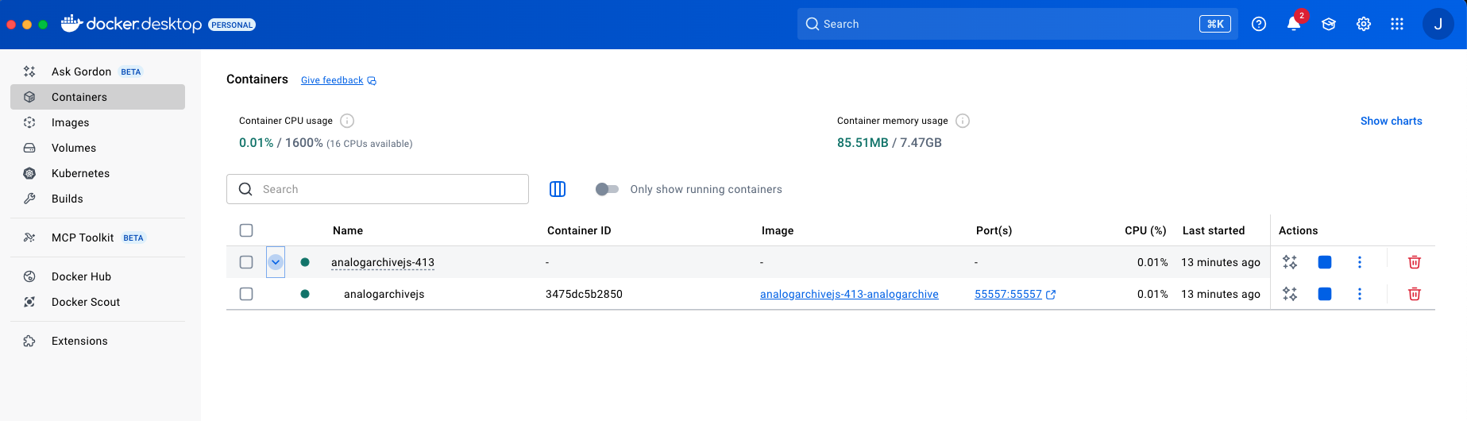Open MCP Toolkit in the sidebar
The height and width of the screenshot is (421, 1467).
[98, 238]
